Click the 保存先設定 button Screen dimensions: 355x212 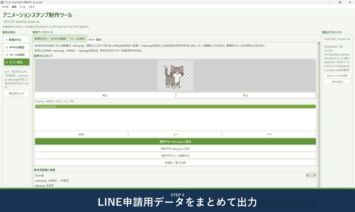pyautogui.click(x=337, y=82)
